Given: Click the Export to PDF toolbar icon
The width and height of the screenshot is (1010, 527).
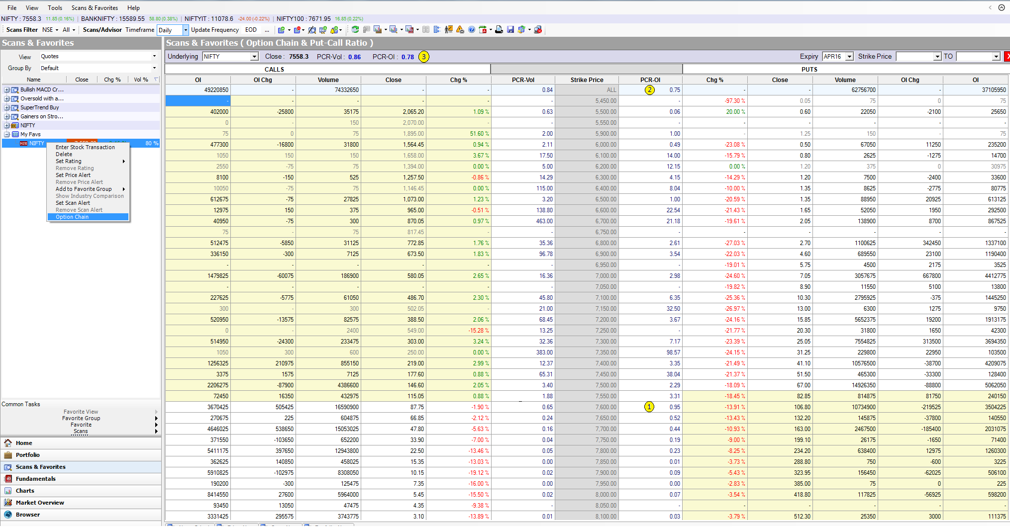Looking at the screenshot, I should coord(483,30).
